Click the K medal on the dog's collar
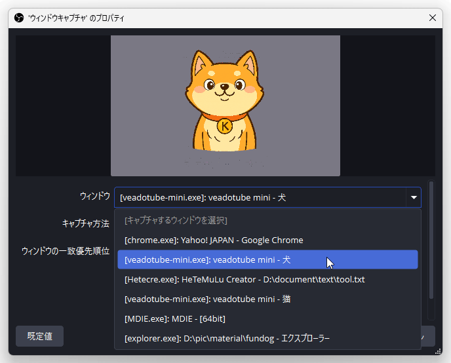The height and width of the screenshot is (363, 451). tap(225, 126)
